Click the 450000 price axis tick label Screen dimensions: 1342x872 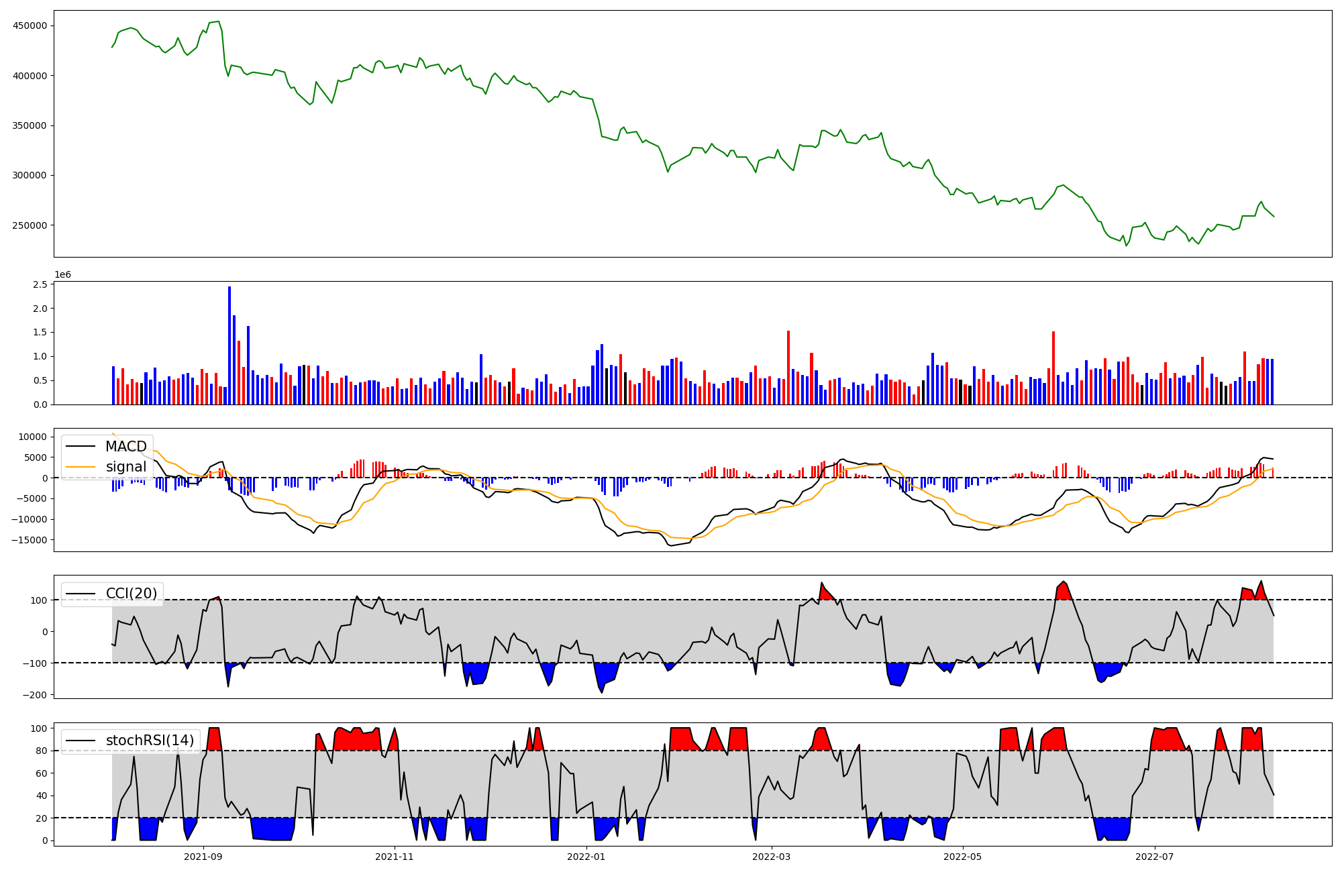30,26
